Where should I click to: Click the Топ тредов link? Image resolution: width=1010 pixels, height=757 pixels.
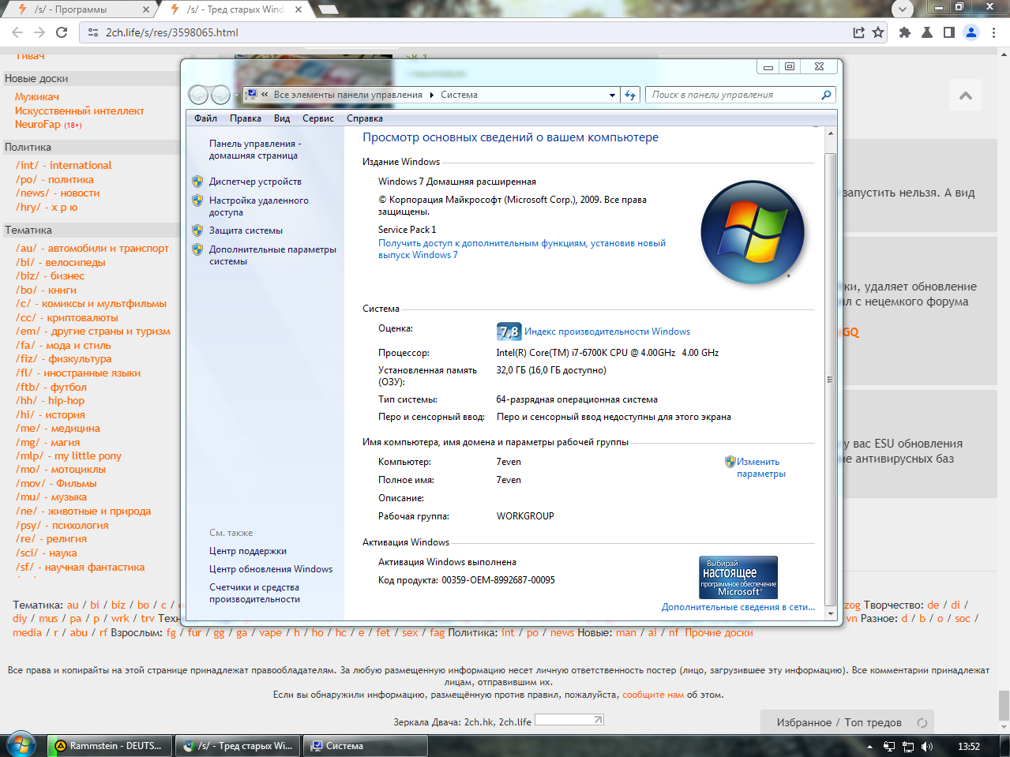pyautogui.click(x=873, y=722)
